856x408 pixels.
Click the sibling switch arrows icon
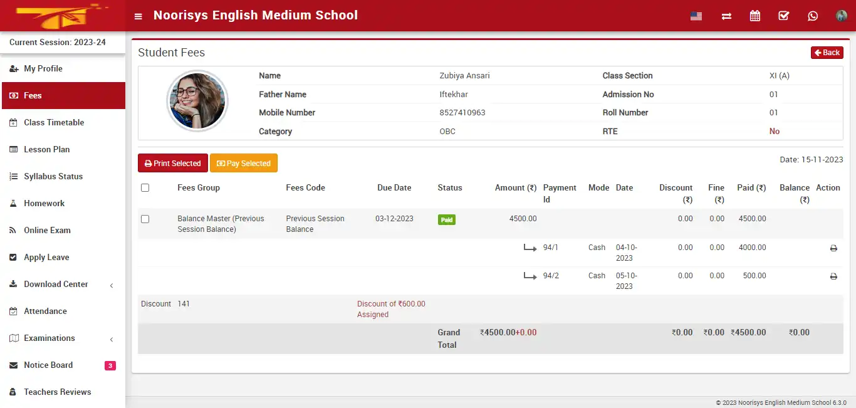726,16
